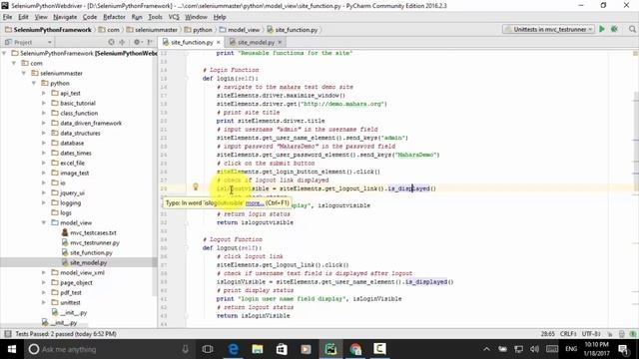Click scroll-from-source icon in Project panel
The width and height of the screenshot is (639, 359).
point(111,42)
